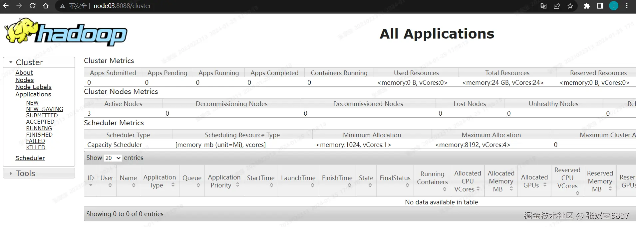The width and height of the screenshot is (636, 227).
Task: Sort table by ID column
Action: 91,180
